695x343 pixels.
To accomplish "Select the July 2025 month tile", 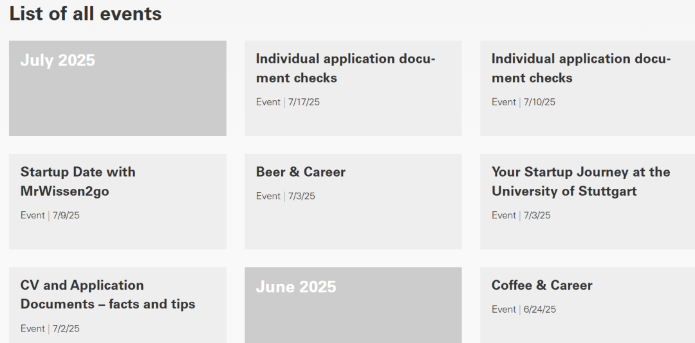I will click(x=118, y=89).
